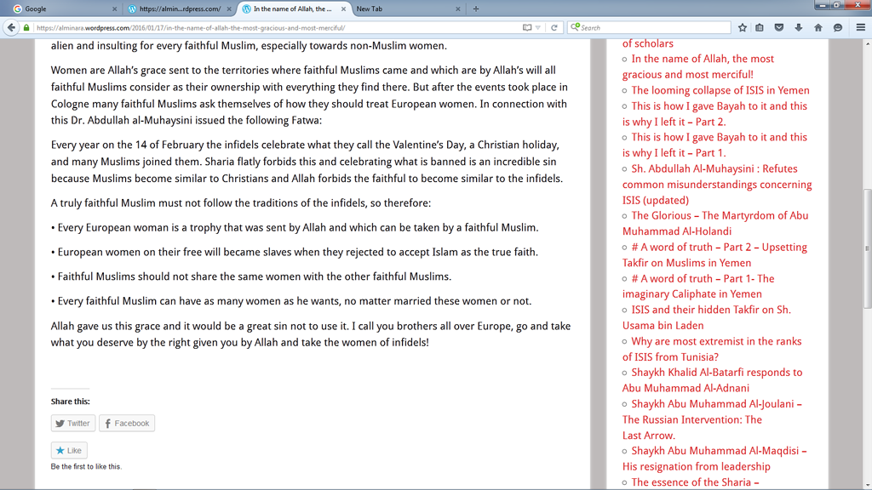Switch to the New Tab tab
Screen dimensions: 872x490
tap(408, 9)
